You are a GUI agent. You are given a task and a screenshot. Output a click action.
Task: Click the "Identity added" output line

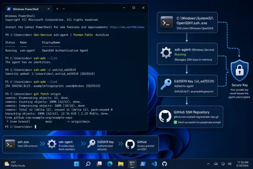tap(50, 74)
